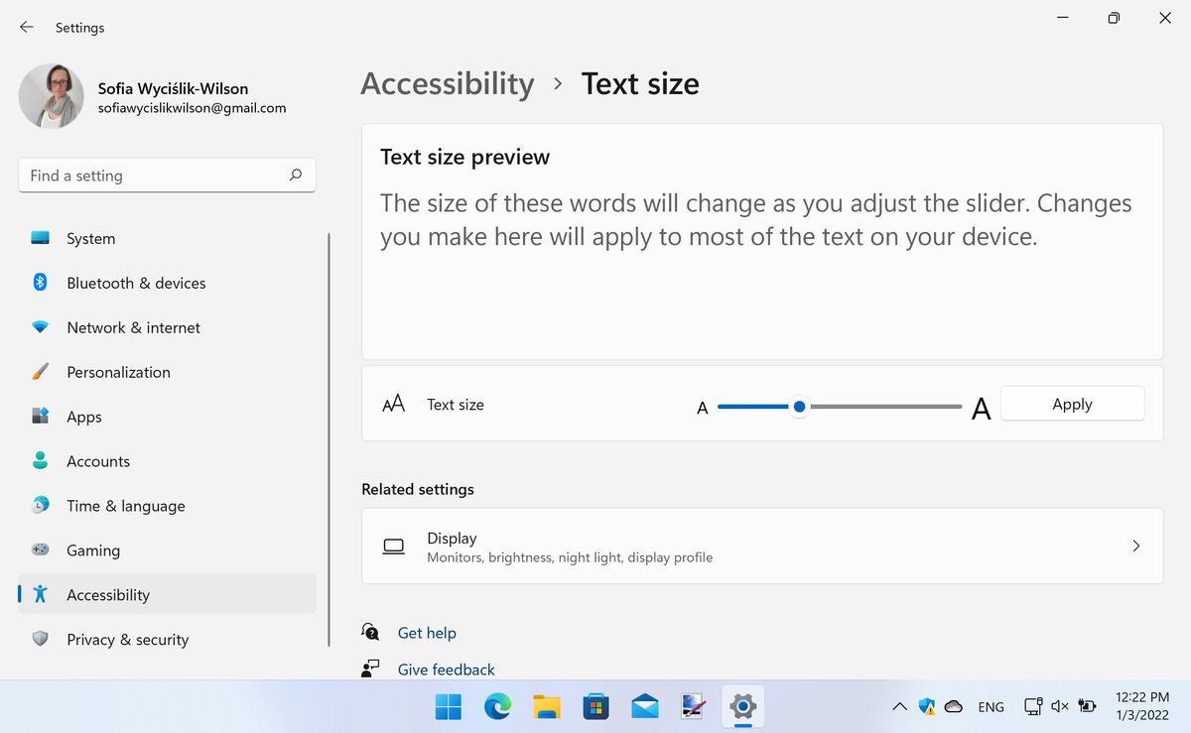This screenshot has height=733, width=1191.
Task: Apply the new text size
Action: tap(1072, 404)
